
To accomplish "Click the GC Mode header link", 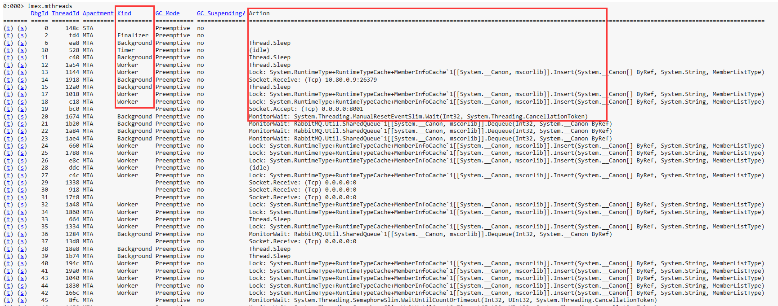I will point(167,13).
